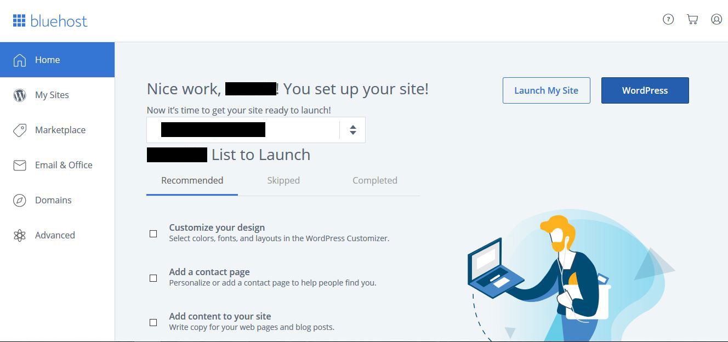Check the Customize your design checkbox
Screen dimensions: 728x342
(153, 233)
